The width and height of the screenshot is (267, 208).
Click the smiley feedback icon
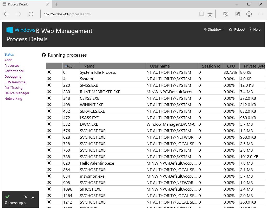pyautogui.click(x=249, y=14)
